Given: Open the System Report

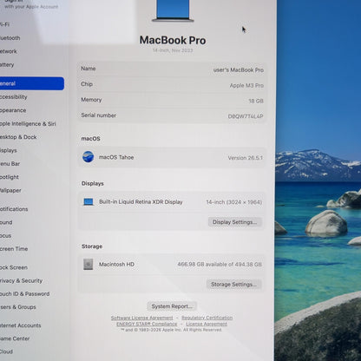Looking at the screenshot, I should point(172,306).
